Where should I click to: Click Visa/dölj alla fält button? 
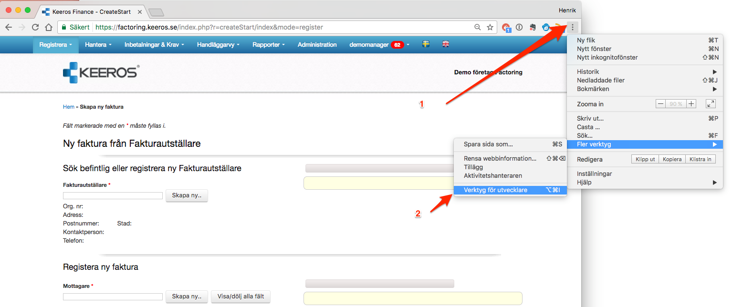pyautogui.click(x=241, y=297)
